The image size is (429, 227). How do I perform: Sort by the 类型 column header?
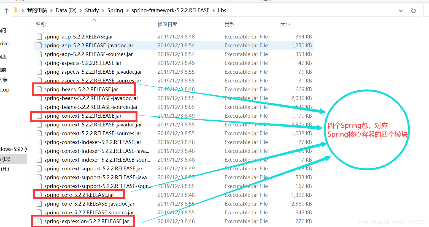230,24
